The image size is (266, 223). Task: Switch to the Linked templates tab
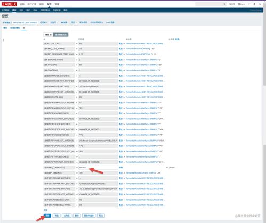(15, 28)
